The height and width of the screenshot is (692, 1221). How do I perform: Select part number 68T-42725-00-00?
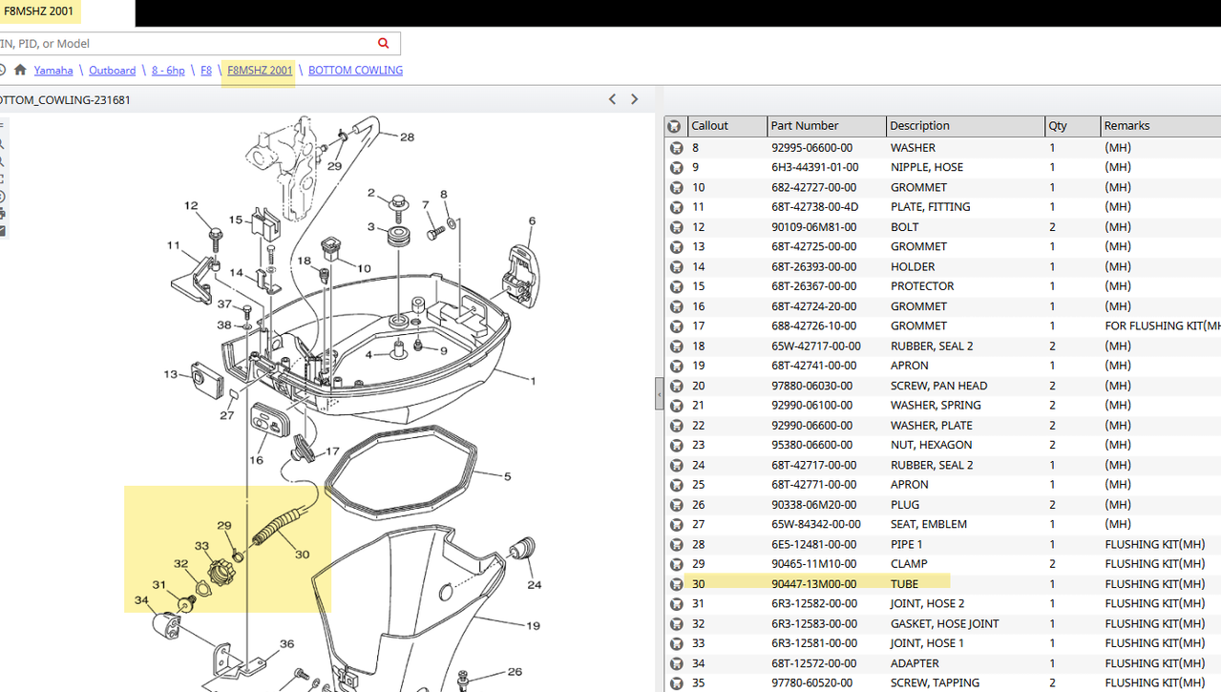[814, 246]
